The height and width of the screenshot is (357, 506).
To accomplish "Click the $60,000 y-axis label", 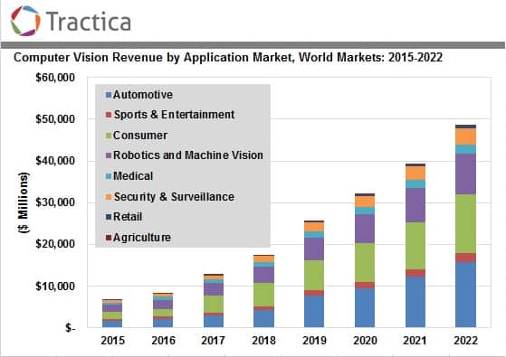I will coord(55,78).
